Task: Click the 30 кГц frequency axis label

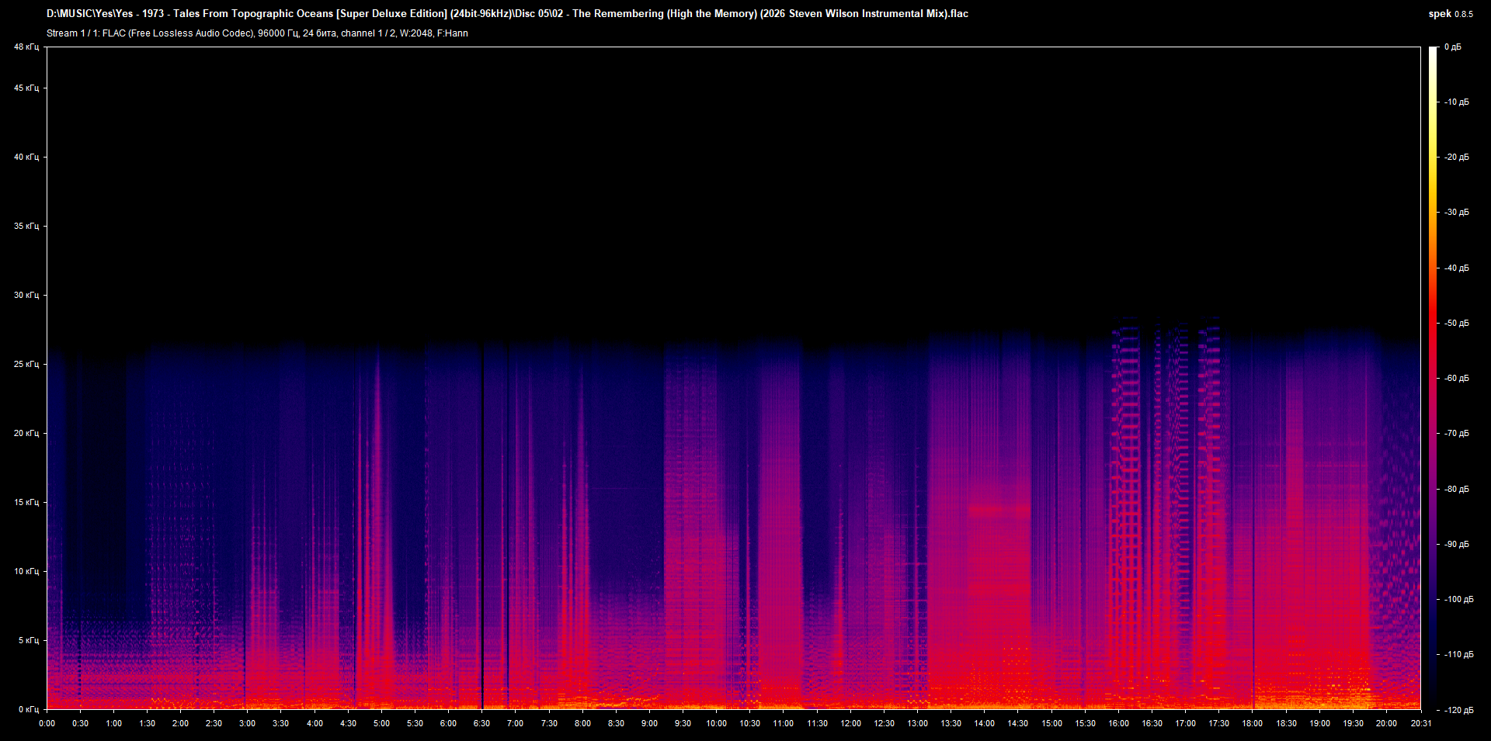Action: 26,296
